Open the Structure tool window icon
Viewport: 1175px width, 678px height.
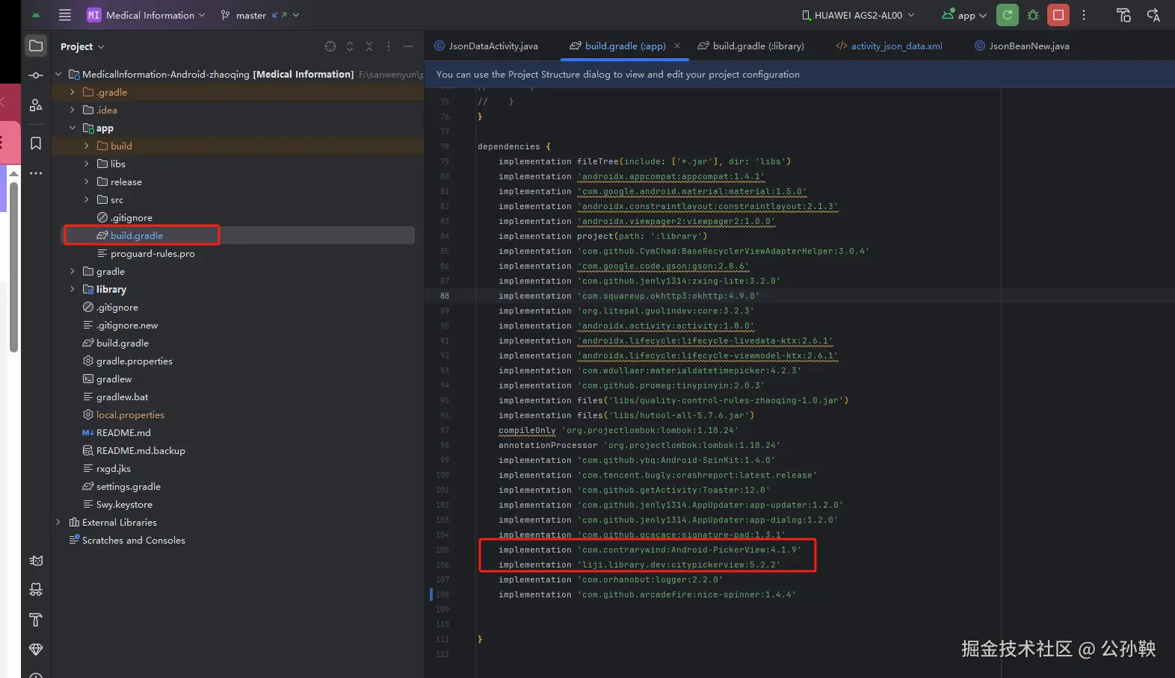click(36, 105)
